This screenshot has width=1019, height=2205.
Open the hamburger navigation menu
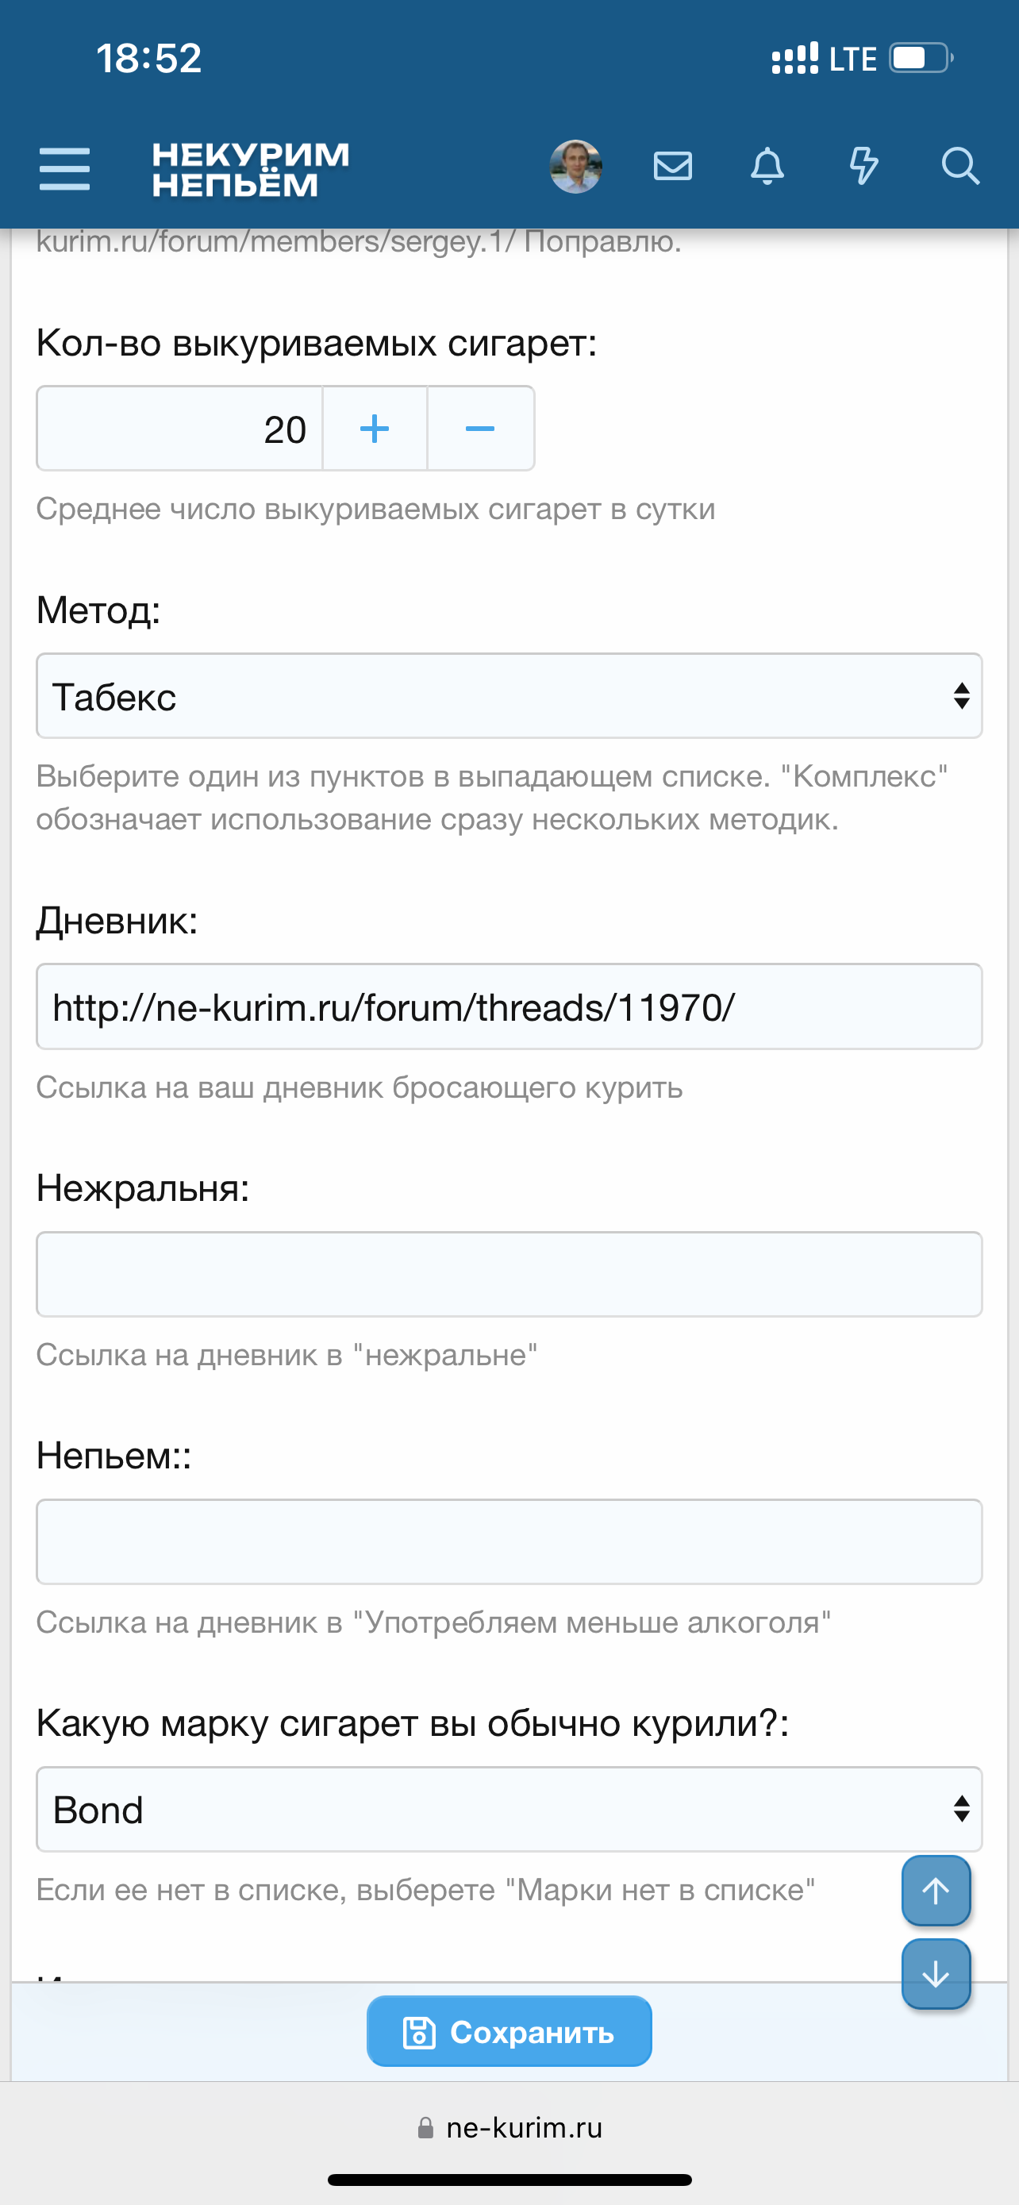(x=64, y=167)
